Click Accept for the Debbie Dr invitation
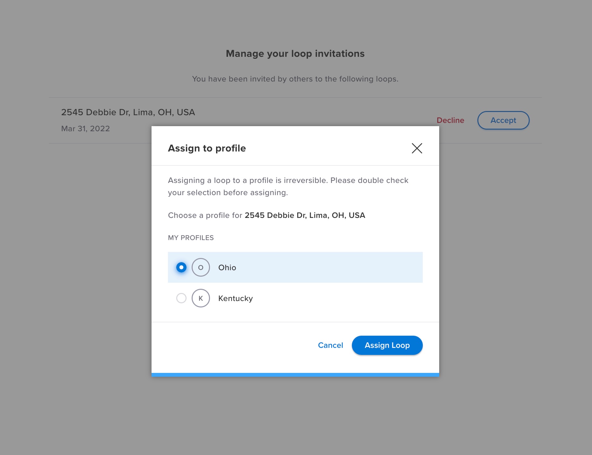 503,120
